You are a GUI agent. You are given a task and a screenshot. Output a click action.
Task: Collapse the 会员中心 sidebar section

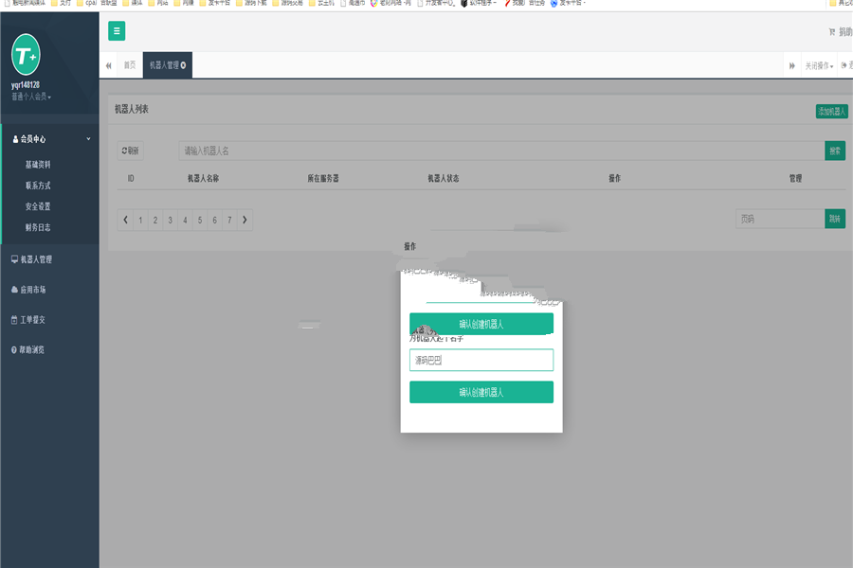[50, 139]
